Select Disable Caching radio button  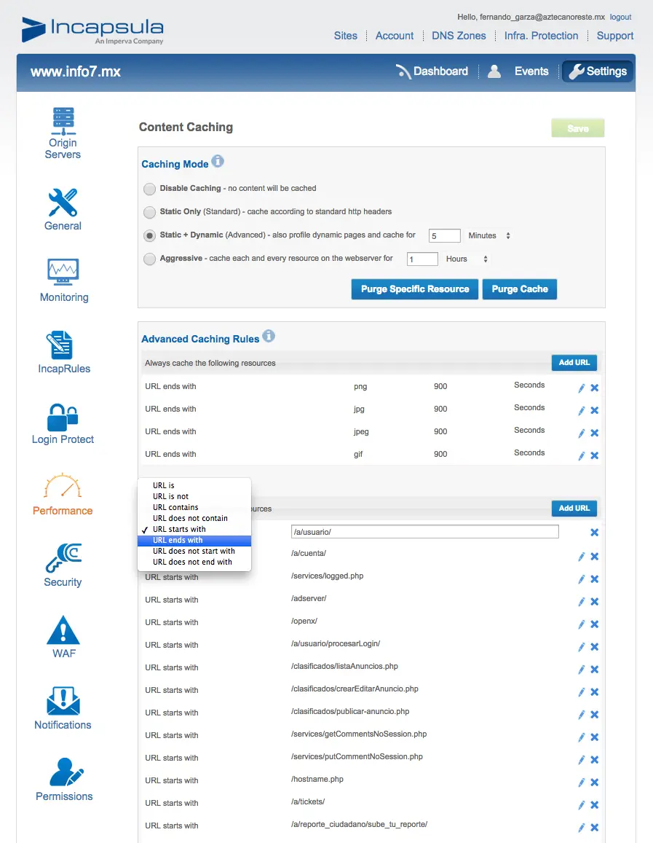point(149,189)
